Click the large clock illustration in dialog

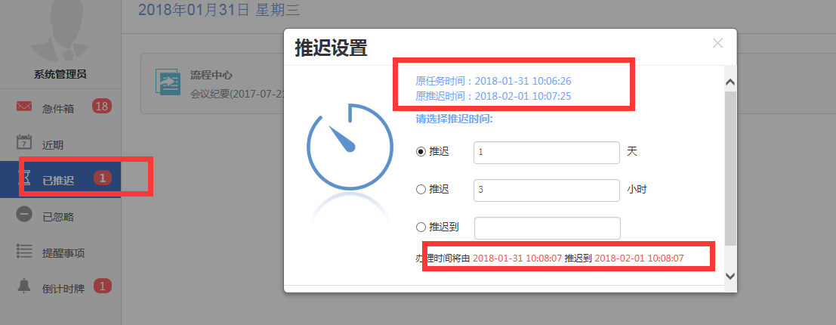tap(350, 147)
